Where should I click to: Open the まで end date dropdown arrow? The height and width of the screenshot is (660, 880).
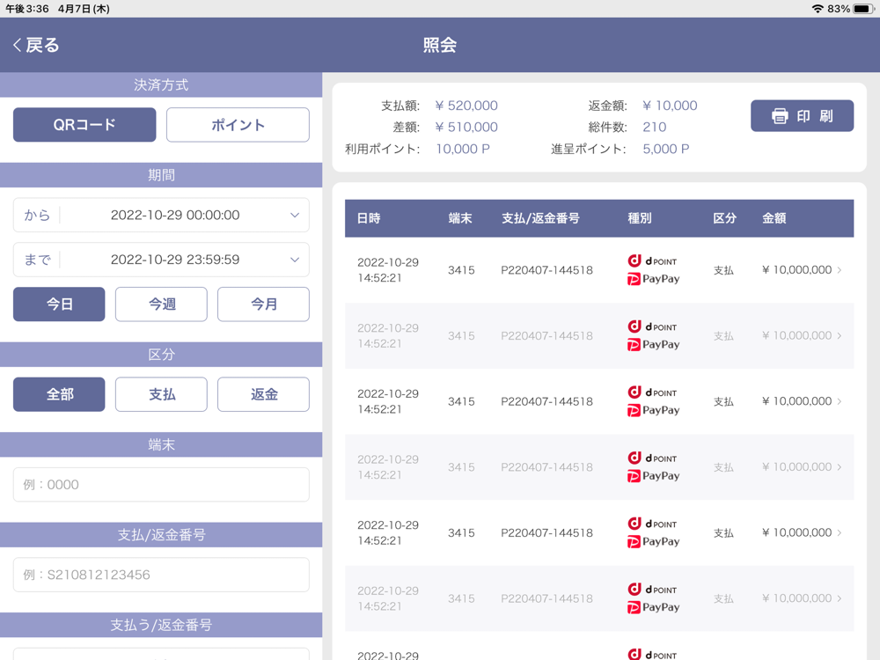coord(295,260)
